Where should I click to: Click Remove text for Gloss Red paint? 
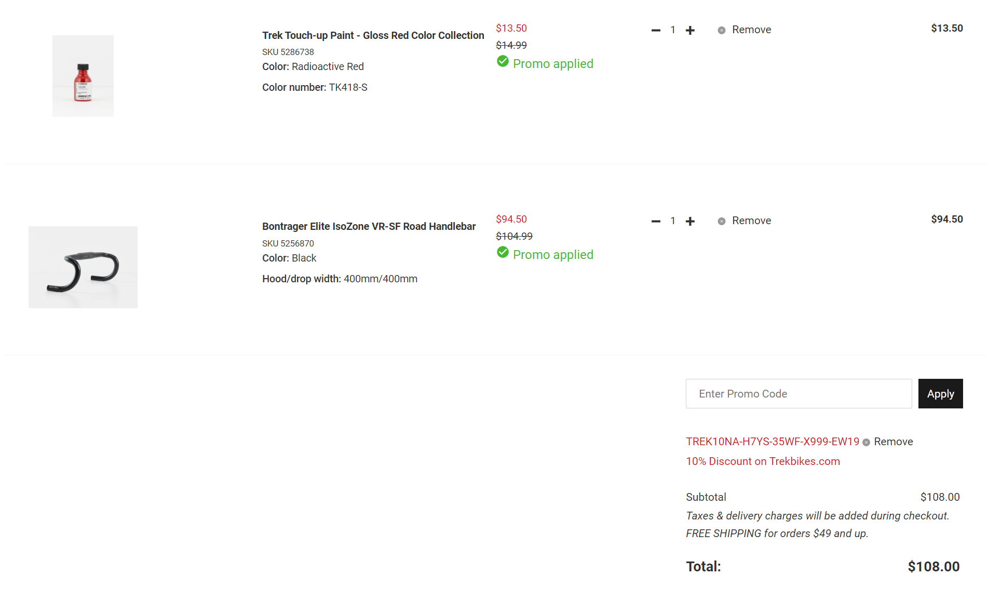point(751,30)
